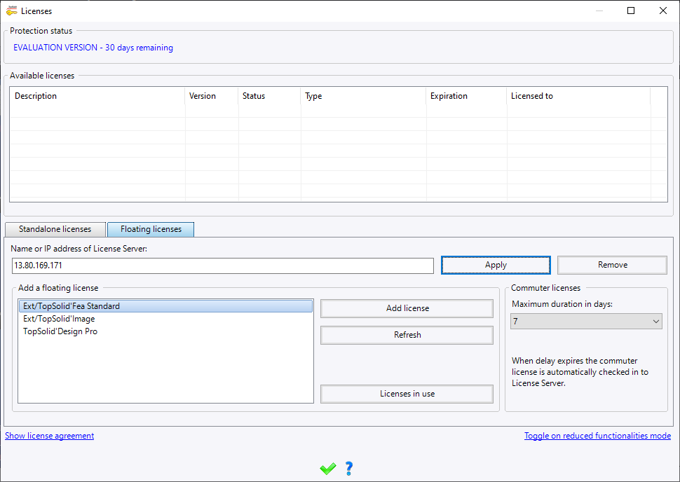Screen dimensions: 680x482
Task: Click the License Server IP address field
Action: pyautogui.click(x=223, y=266)
